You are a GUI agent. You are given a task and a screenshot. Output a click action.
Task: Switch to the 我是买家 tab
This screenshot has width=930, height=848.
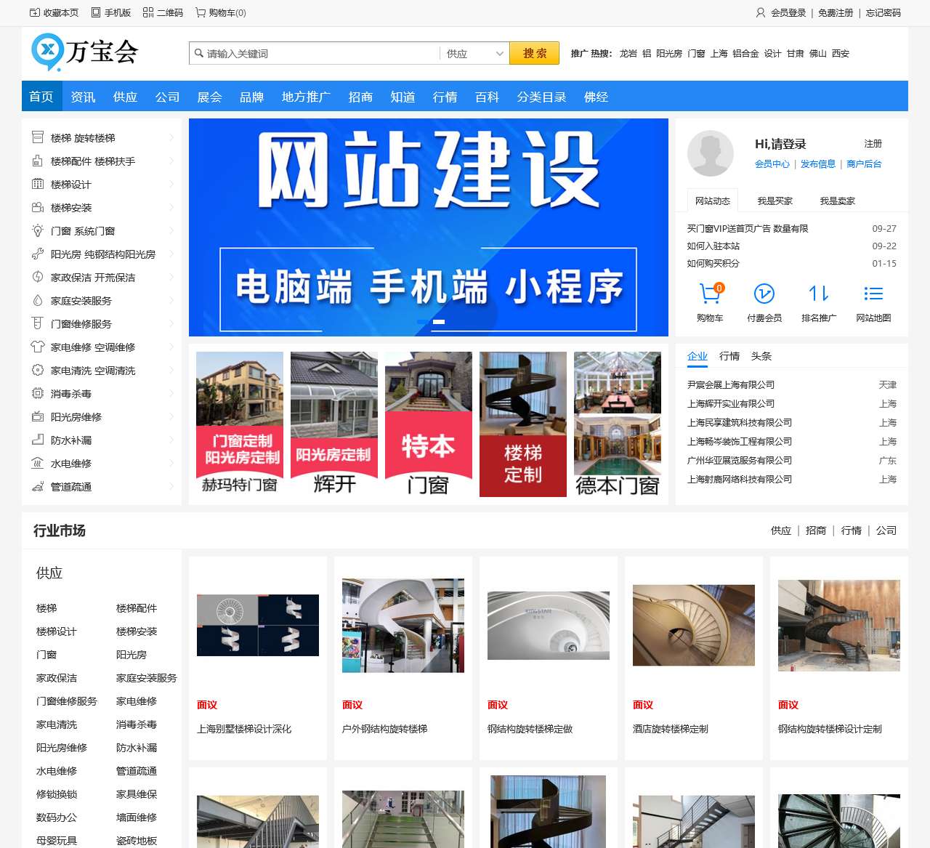click(775, 201)
